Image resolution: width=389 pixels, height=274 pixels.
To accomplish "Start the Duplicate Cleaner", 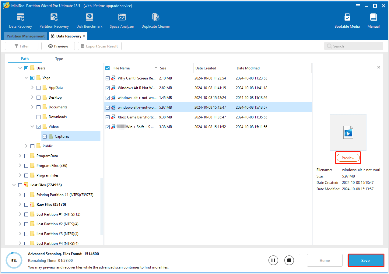I will click(x=156, y=20).
